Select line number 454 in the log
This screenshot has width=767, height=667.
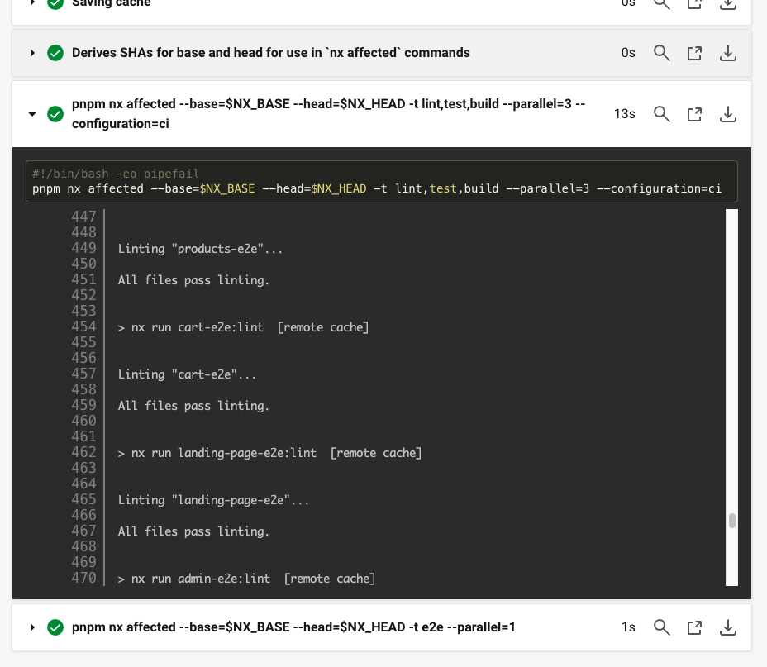[x=83, y=326]
